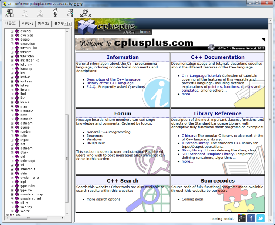Expand the typeinfo tree node
This screenshot has width=275, height=225.
pos(12,190)
